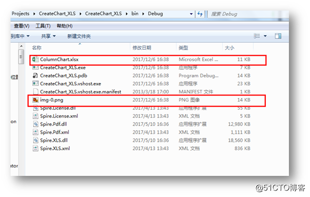Click the Spire.Pdf.xml file icon

(35, 132)
